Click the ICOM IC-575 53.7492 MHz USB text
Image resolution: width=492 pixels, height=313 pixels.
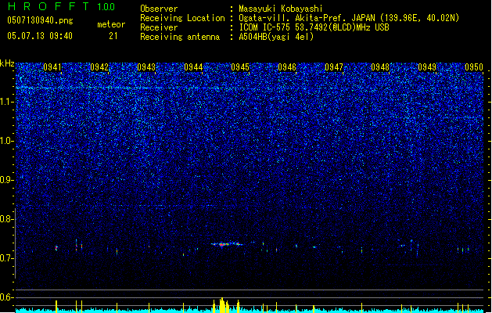tap(314, 27)
